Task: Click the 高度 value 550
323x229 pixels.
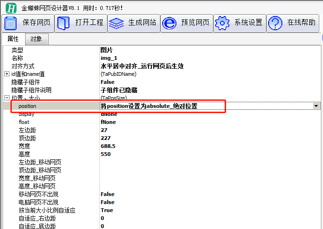Action: pos(105,154)
